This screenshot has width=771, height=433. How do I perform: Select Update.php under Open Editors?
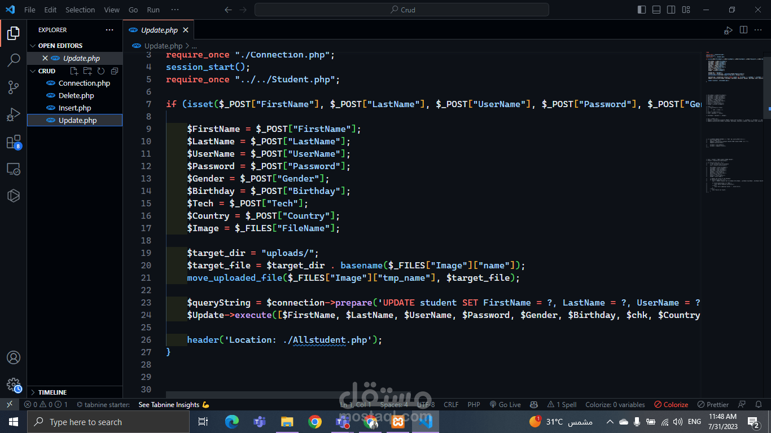[75, 58]
